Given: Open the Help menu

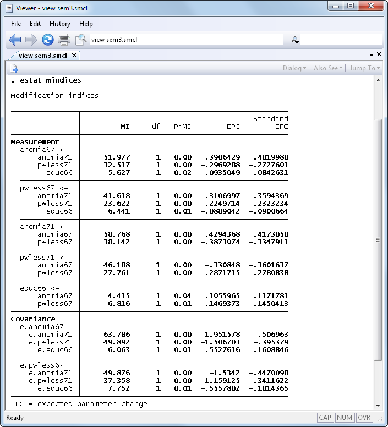Looking at the screenshot, I should (x=86, y=24).
